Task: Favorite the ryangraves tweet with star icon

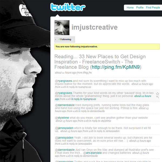Action: pos(158,94)
